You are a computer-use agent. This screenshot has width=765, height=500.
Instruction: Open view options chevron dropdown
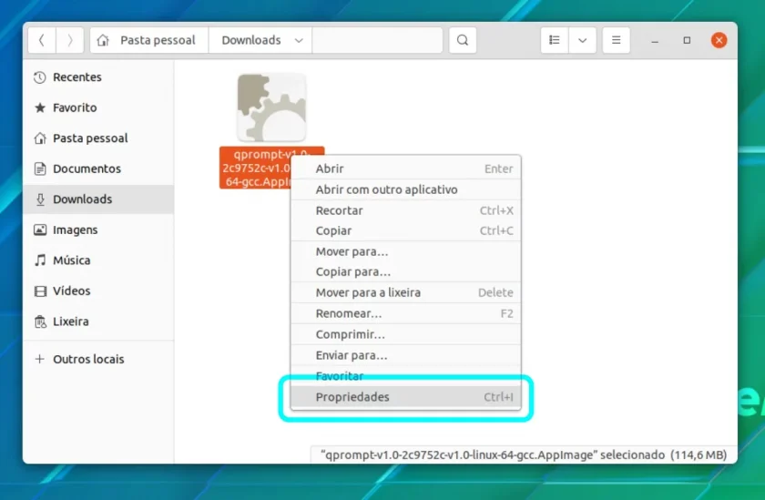pyautogui.click(x=582, y=40)
